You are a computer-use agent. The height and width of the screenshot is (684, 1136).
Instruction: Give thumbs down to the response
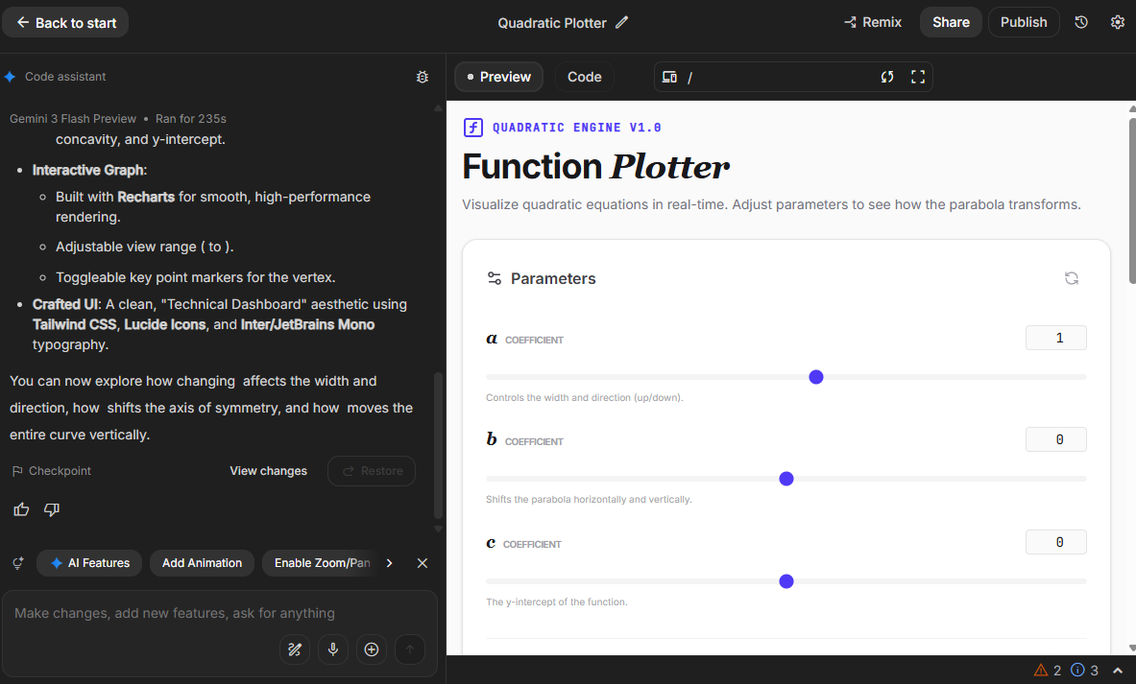click(x=52, y=509)
